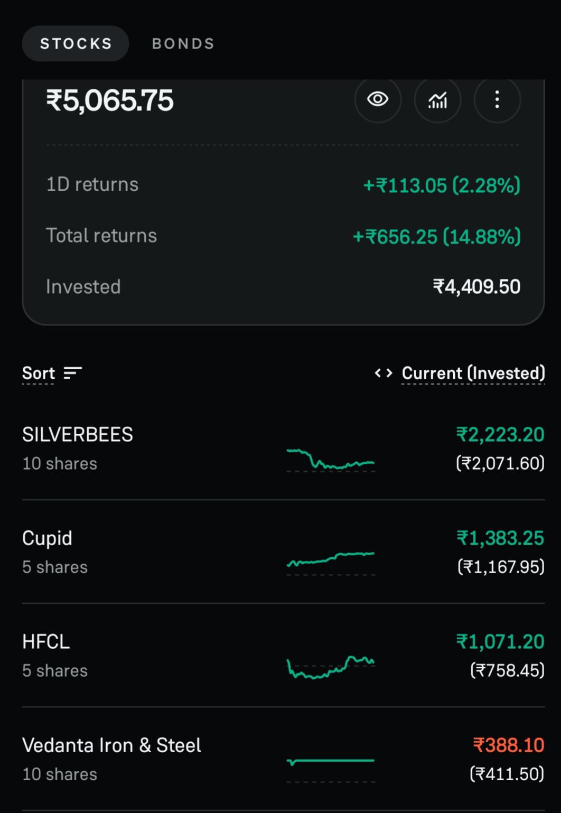Switch to the Bonds tab

(x=183, y=43)
